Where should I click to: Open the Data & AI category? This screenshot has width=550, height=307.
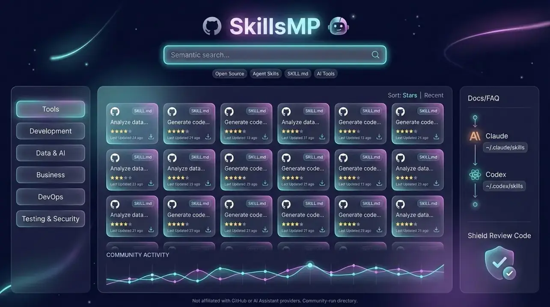pyautogui.click(x=50, y=153)
